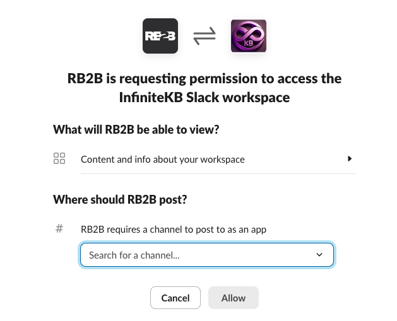This screenshot has height=321, width=397.
Task: Click the InfiniteKB workspace logo
Action: click(248, 37)
